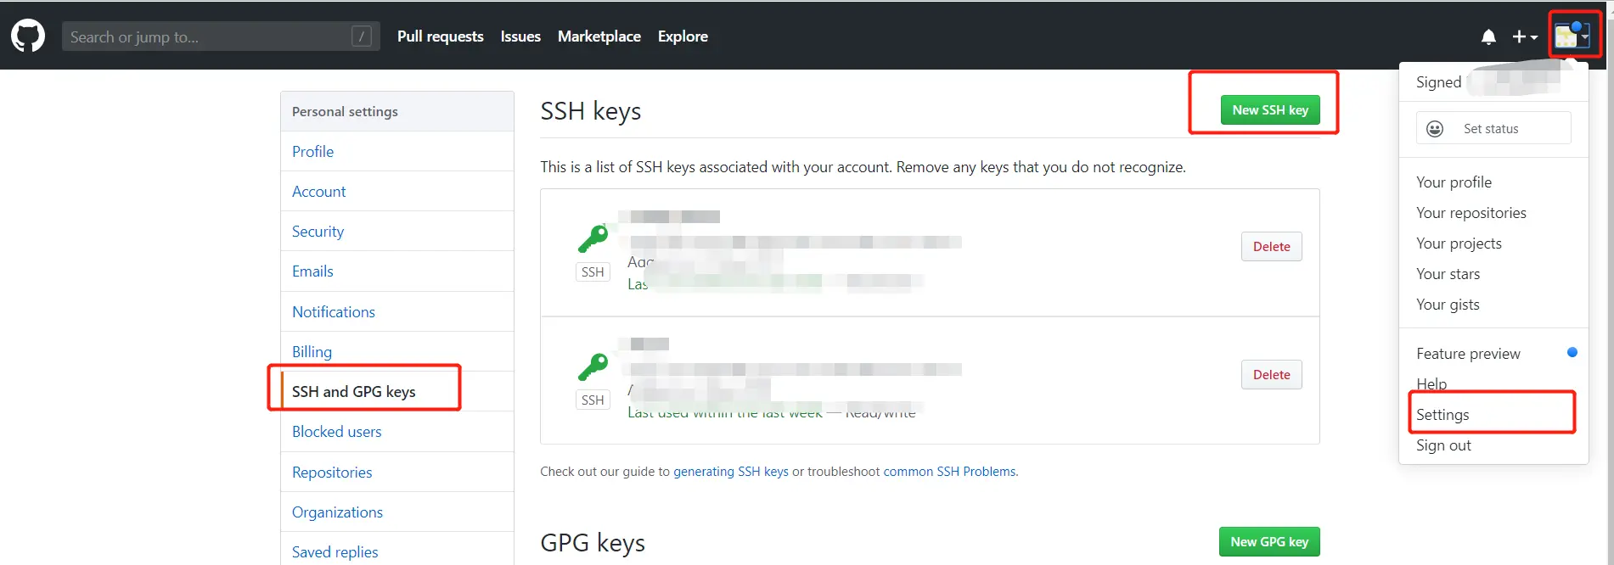Viewport: 1614px width, 565px height.
Task: Open the notifications bell
Action: [1488, 36]
